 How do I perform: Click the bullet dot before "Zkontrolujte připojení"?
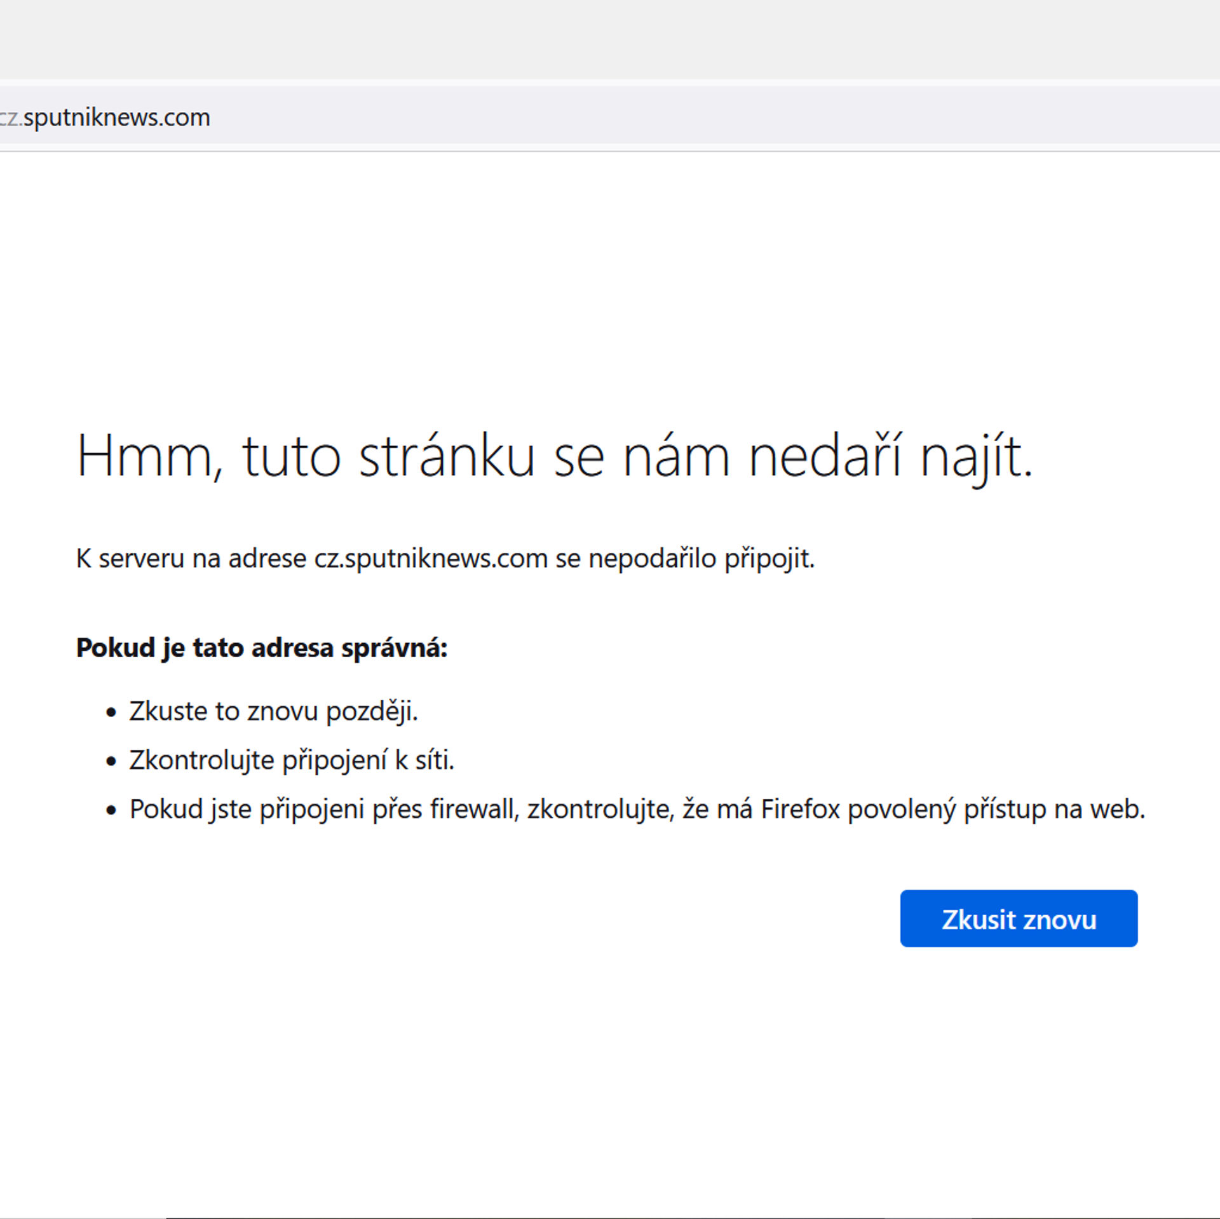click(x=111, y=761)
